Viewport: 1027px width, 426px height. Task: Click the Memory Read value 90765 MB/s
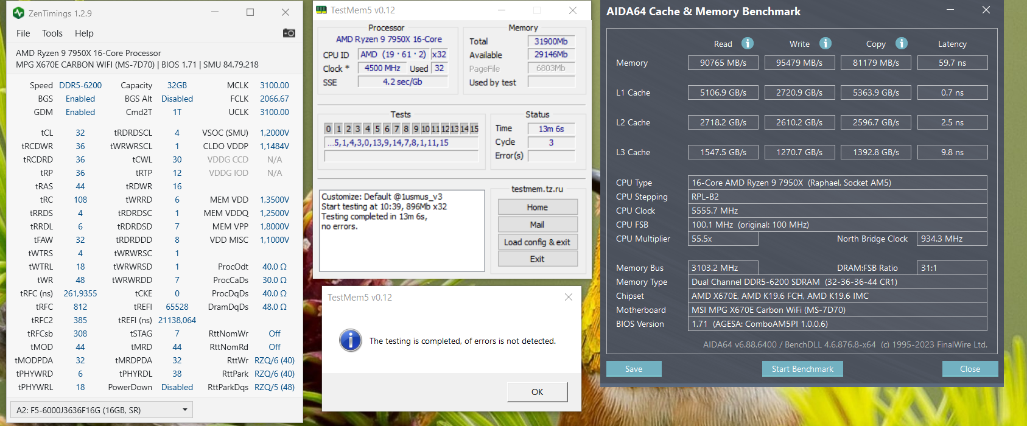[723, 63]
